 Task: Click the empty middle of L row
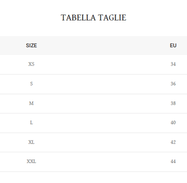102,123
